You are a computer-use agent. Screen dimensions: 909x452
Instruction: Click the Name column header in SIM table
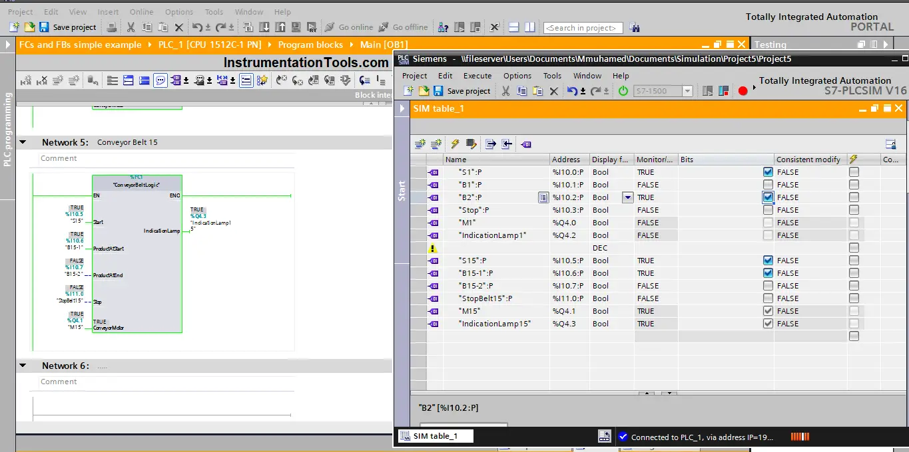point(496,160)
